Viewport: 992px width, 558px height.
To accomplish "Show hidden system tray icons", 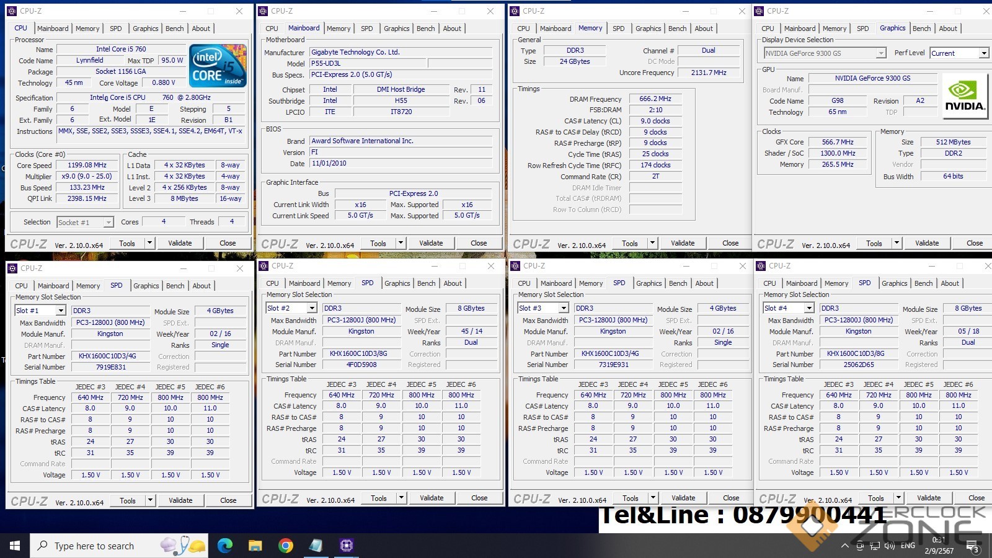I will 844,546.
